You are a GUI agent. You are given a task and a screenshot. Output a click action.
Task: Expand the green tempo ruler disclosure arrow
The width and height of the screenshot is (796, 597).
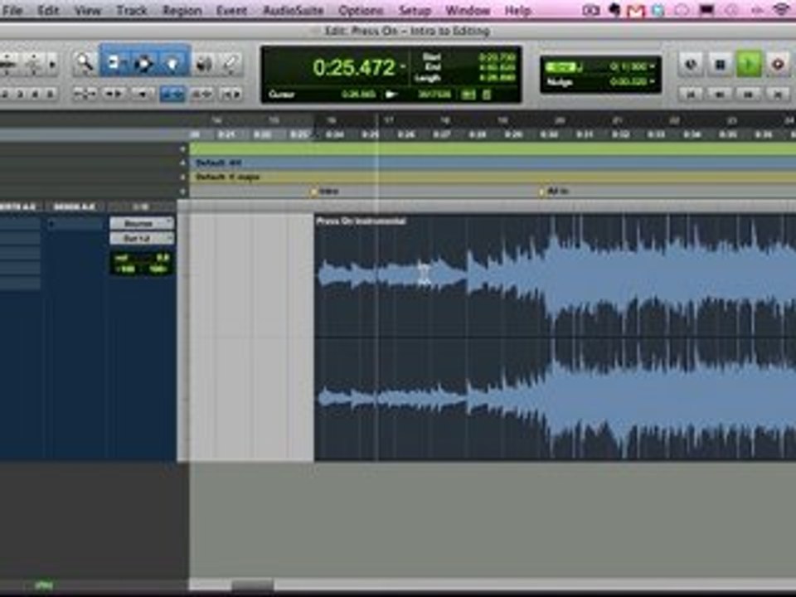tap(182, 148)
